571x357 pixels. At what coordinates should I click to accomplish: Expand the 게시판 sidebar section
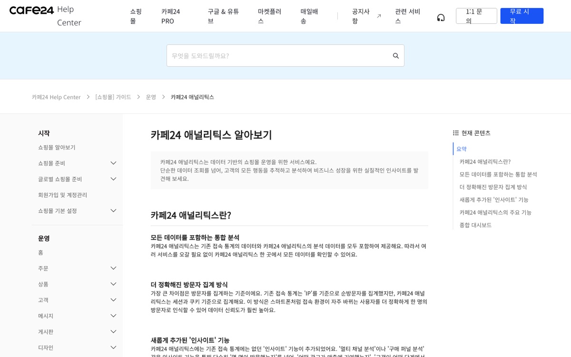click(x=113, y=332)
